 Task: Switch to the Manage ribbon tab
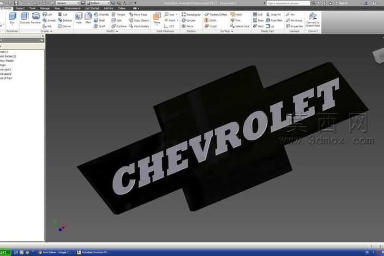point(45,8)
